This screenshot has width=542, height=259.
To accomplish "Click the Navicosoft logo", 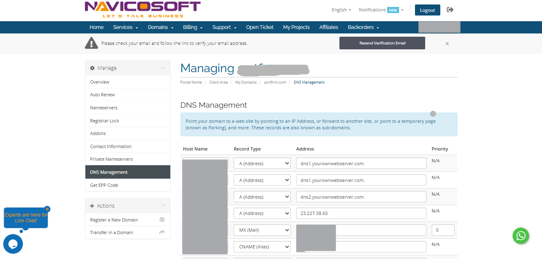I will pyautogui.click(x=143, y=10).
